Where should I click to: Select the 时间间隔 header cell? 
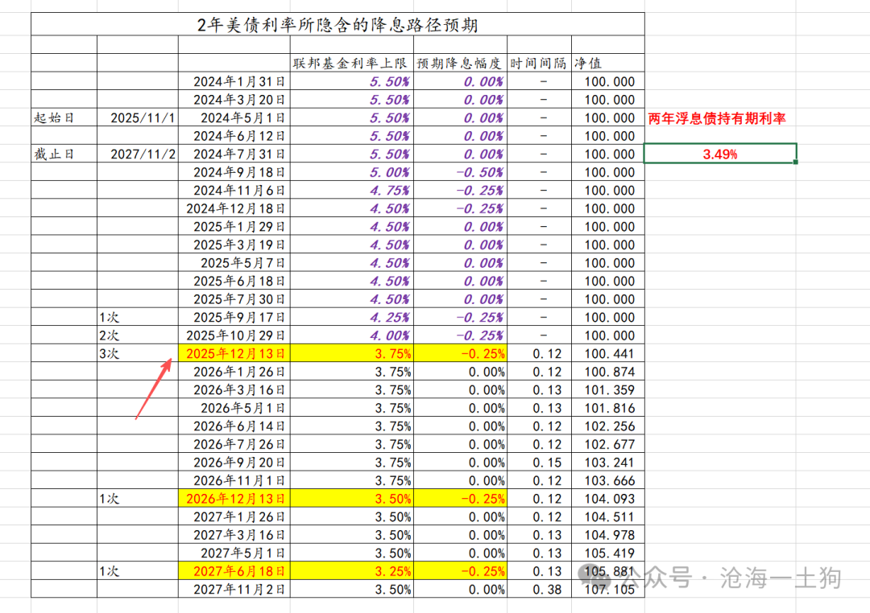tap(538, 64)
